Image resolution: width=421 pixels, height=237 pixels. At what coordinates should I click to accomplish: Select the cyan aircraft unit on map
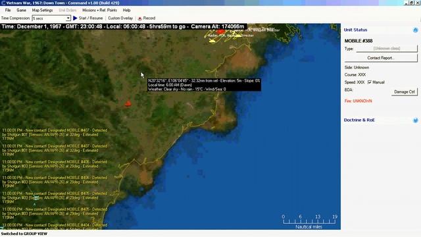click(36, 198)
